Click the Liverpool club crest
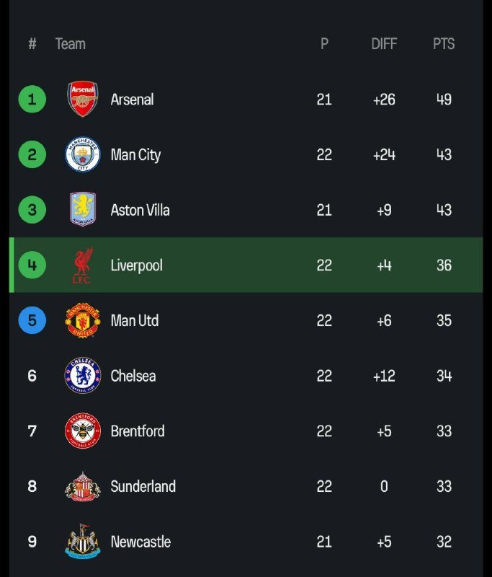The image size is (492, 577). pos(83,265)
